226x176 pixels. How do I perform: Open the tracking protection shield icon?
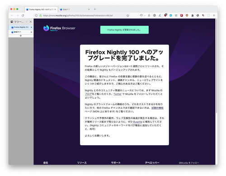(36, 15)
